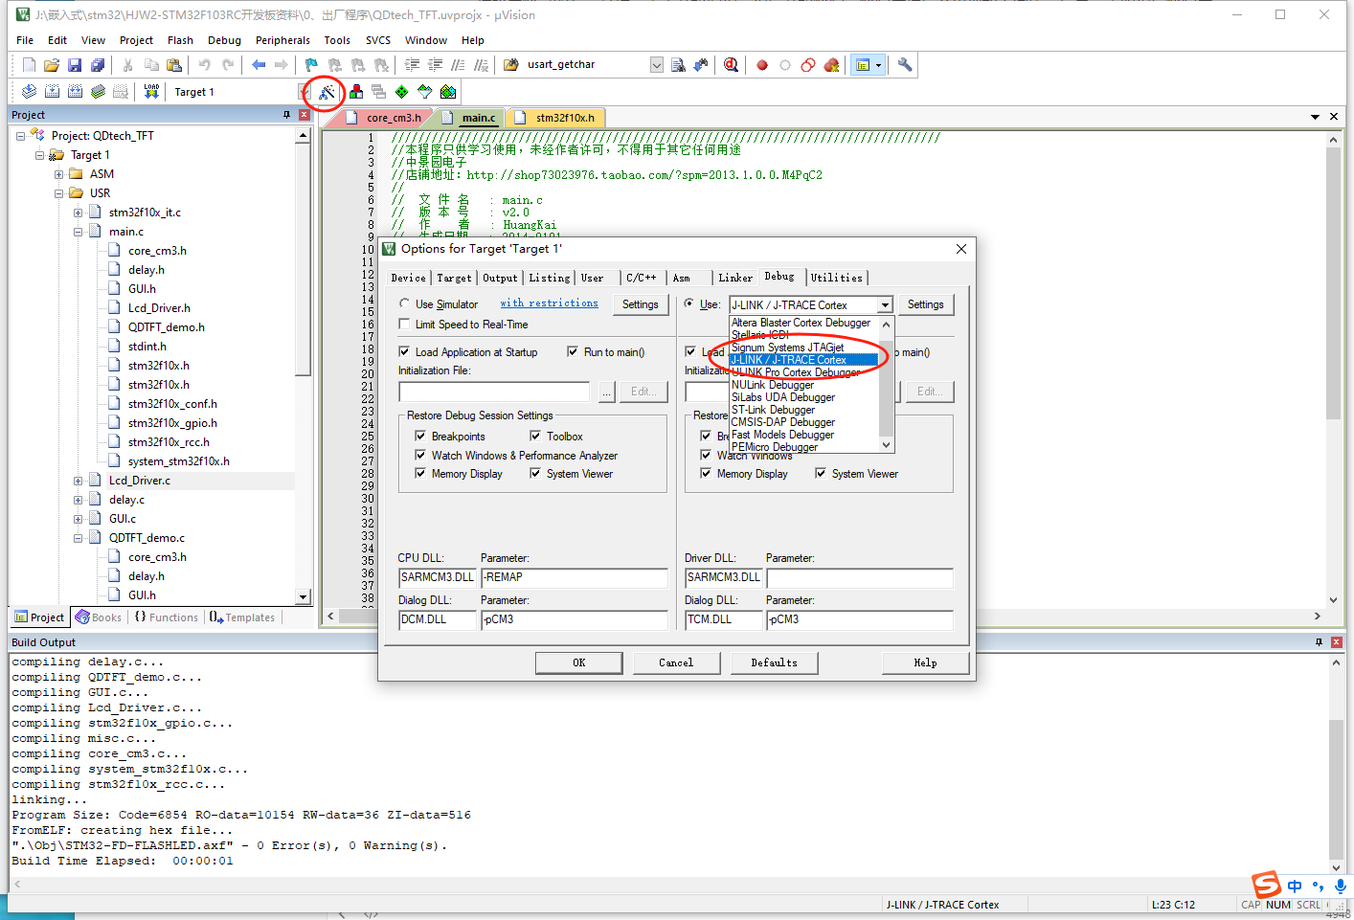Open the debugger driver combo box arrow
The height and width of the screenshot is (920, 1354).
click(885, 304)
